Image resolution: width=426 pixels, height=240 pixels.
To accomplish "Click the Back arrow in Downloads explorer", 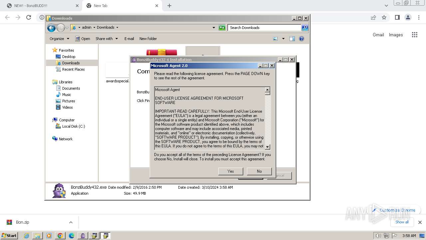I will point(51,28).
